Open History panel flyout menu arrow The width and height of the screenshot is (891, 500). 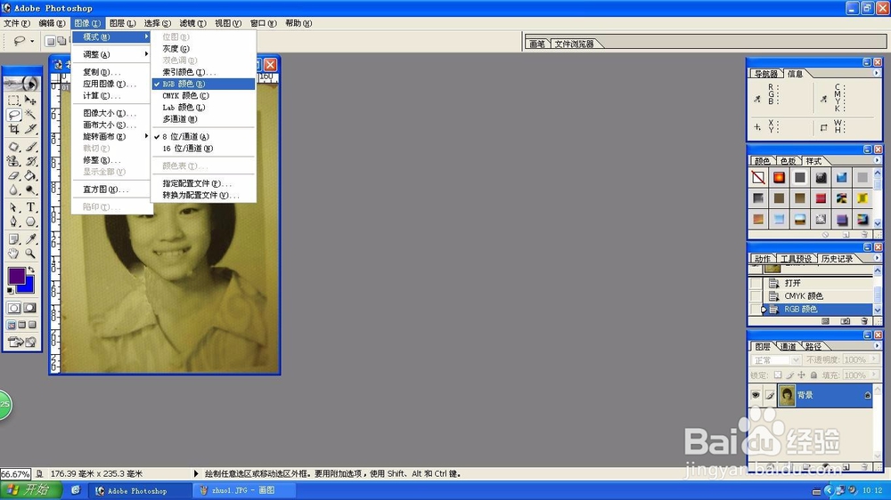[876, 258]
